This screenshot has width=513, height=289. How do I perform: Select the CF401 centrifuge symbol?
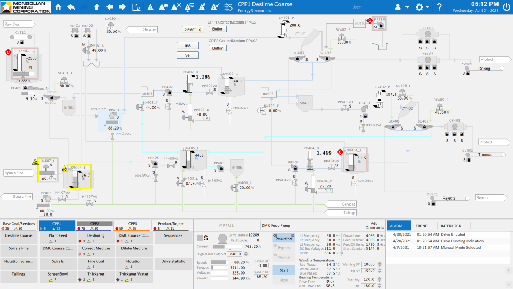(x=427, y=34)
